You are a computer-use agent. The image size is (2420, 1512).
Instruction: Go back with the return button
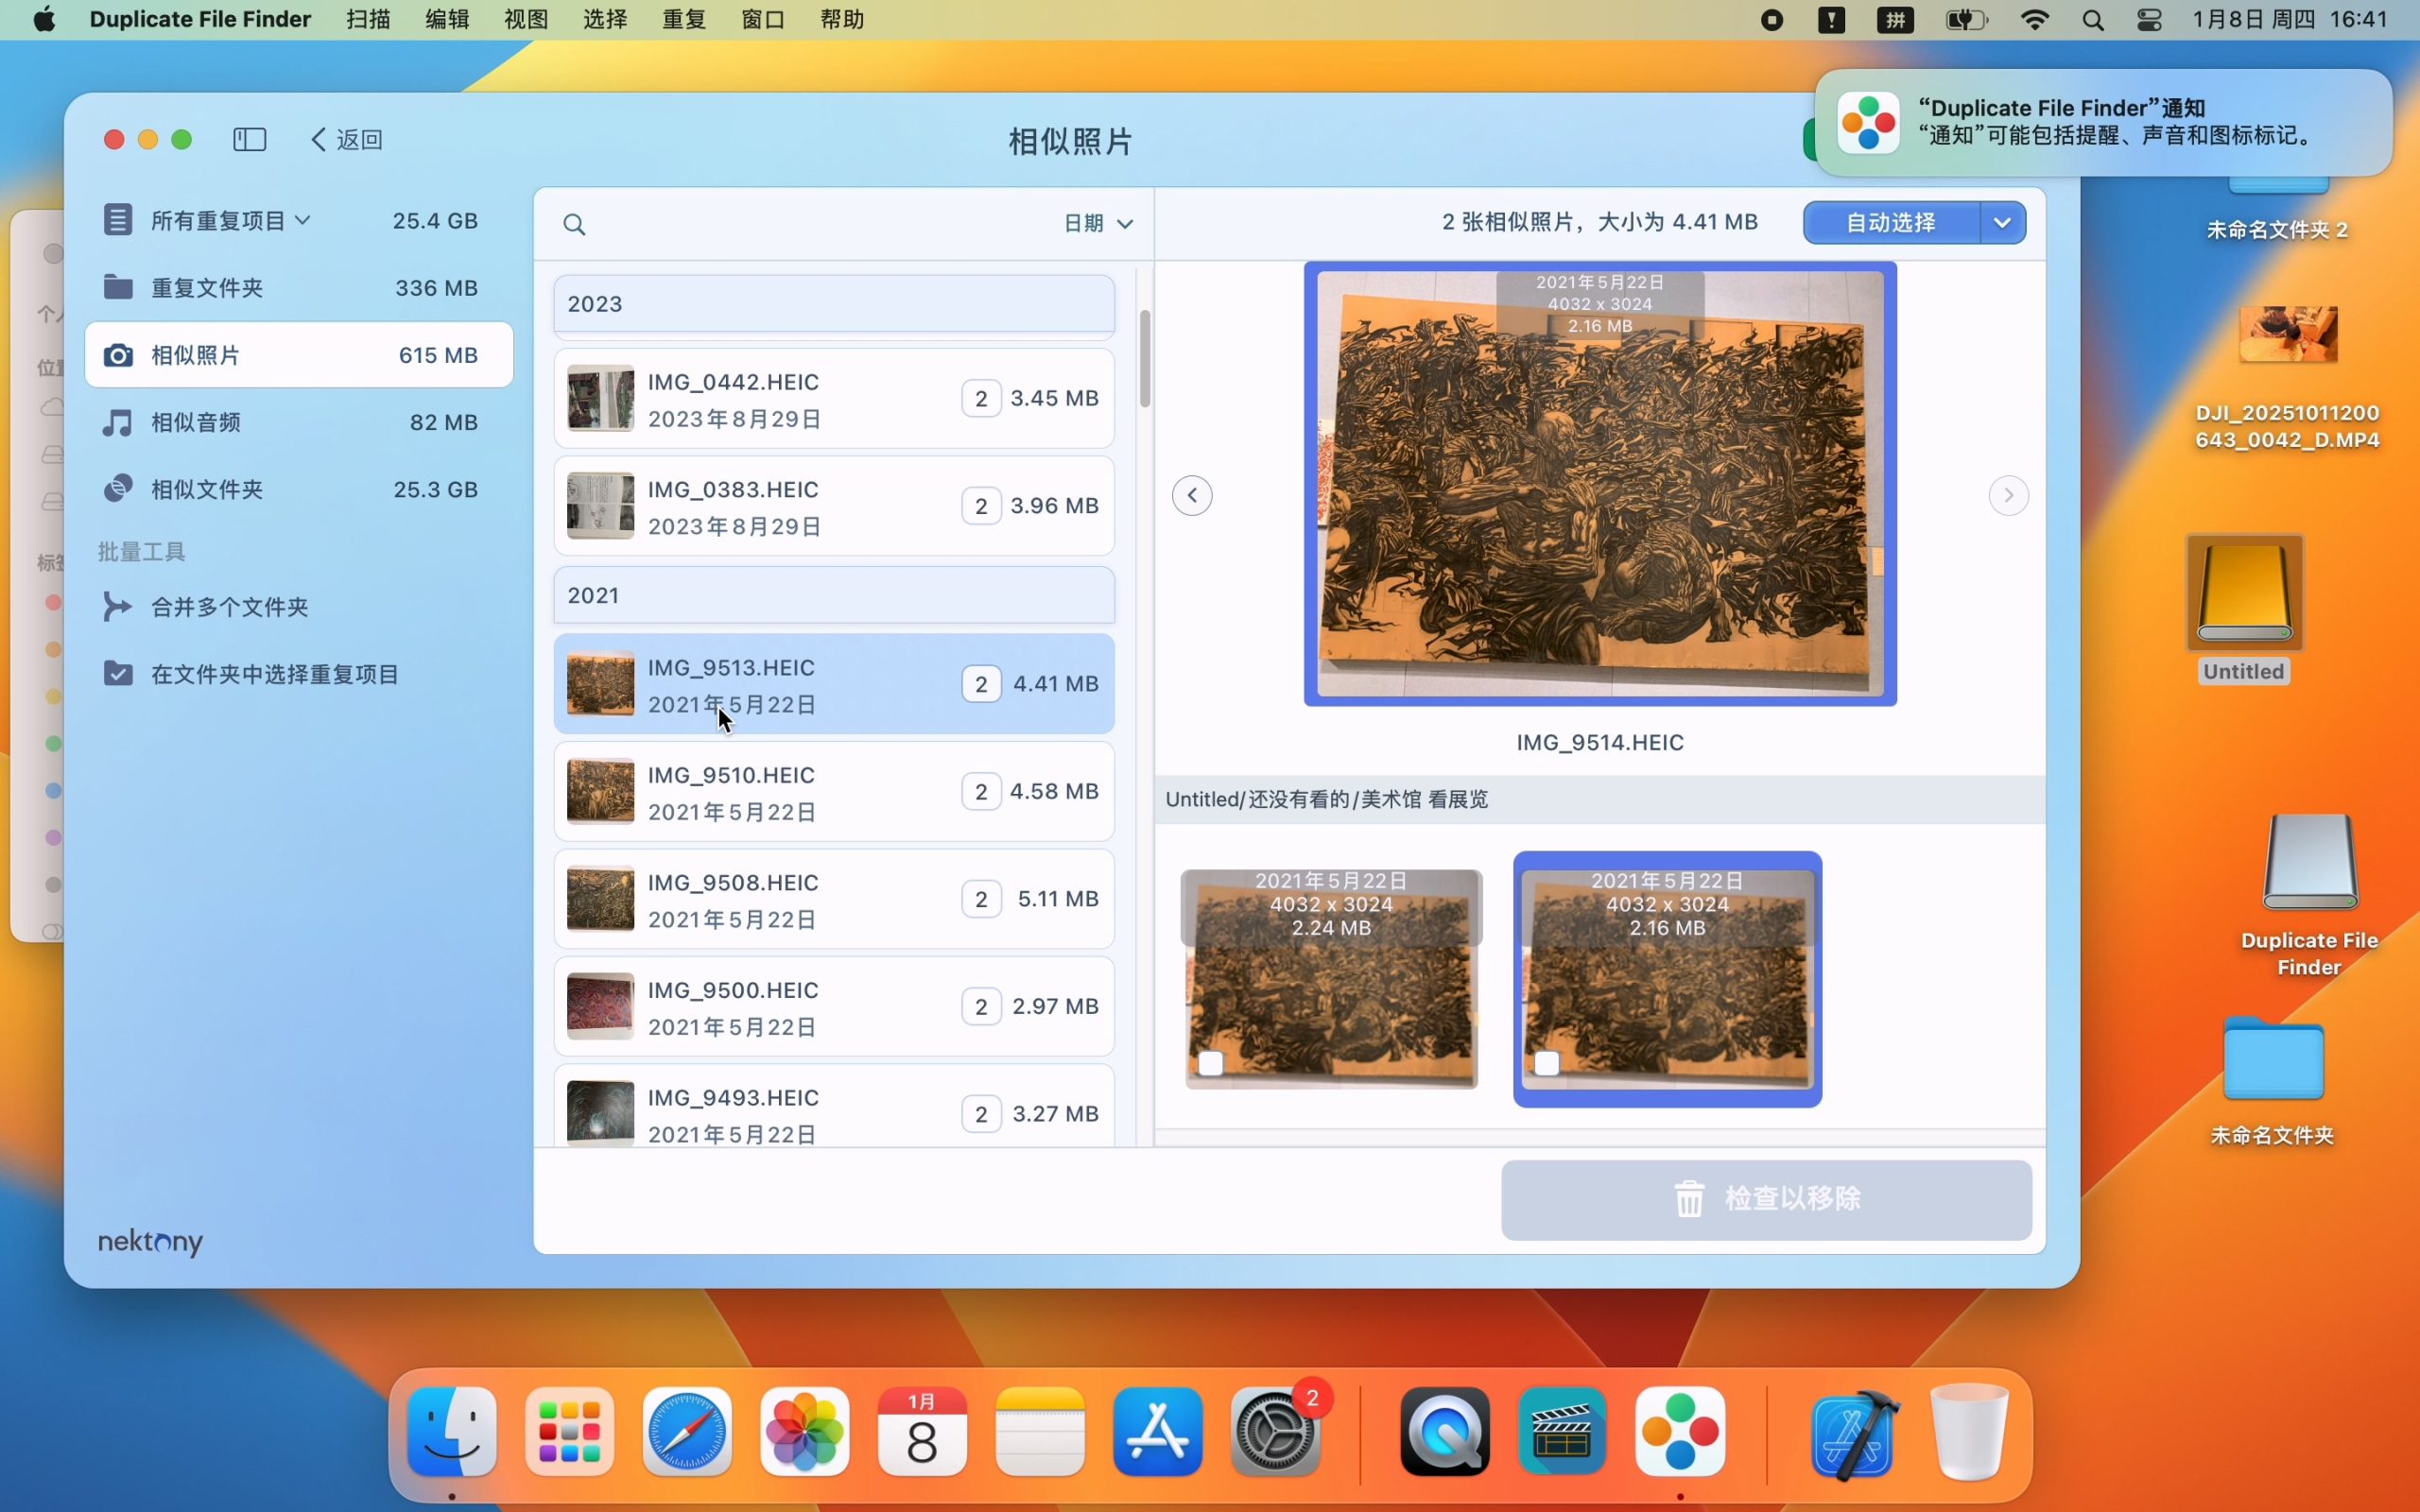[x=347, y=139]
